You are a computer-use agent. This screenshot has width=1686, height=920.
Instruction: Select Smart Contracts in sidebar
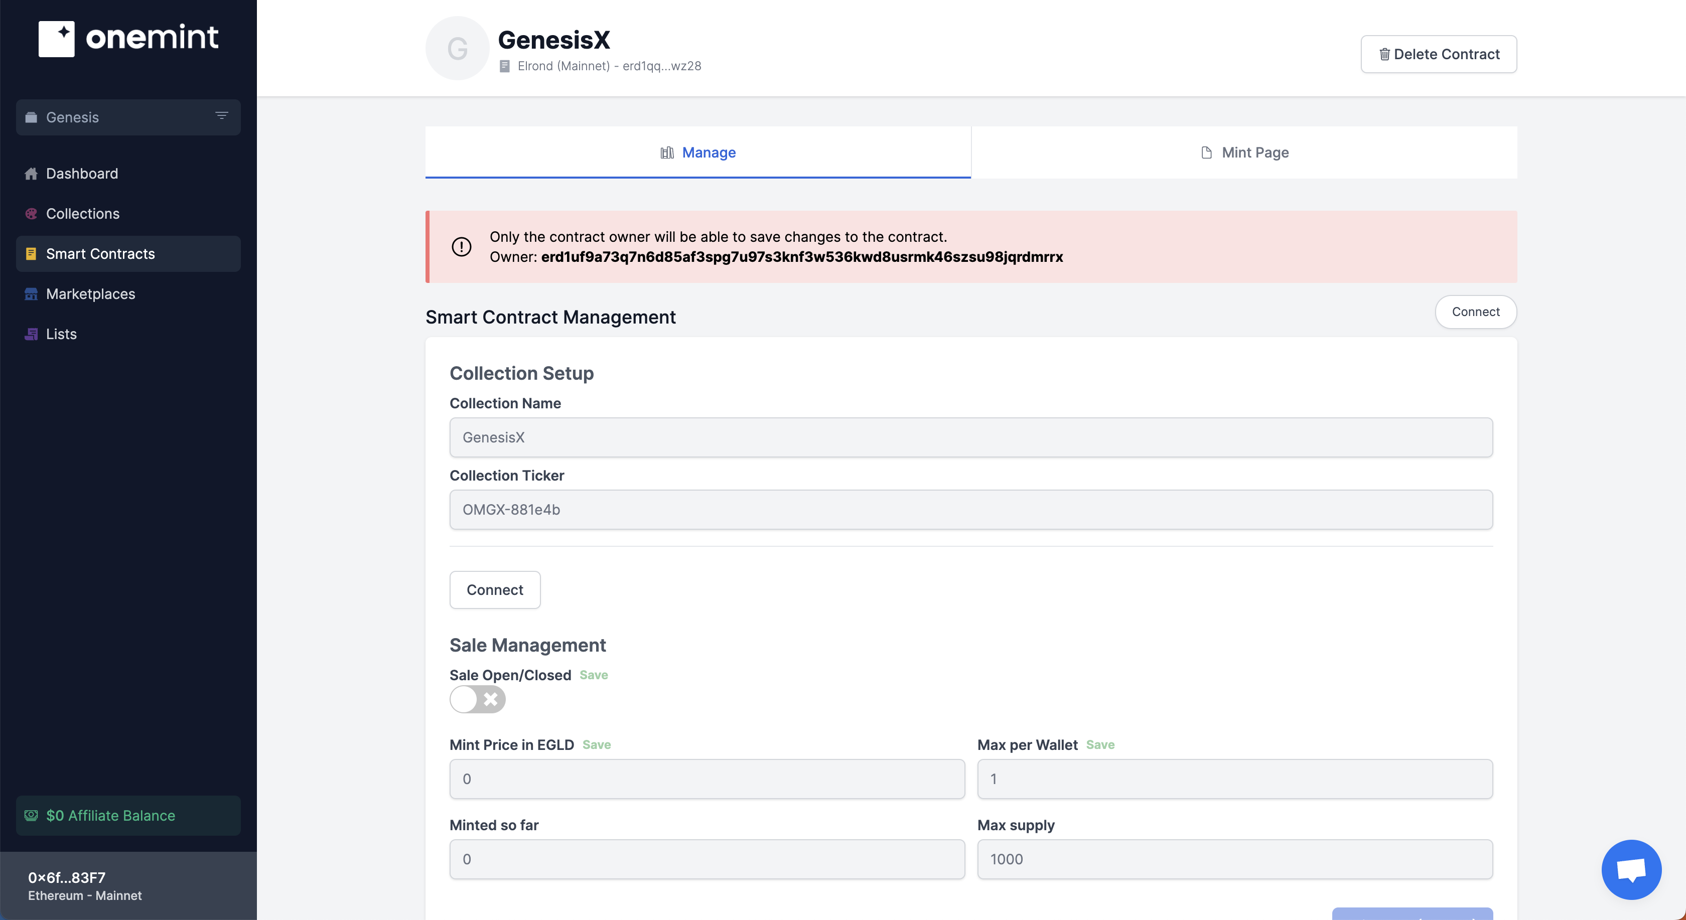point(128,254)
